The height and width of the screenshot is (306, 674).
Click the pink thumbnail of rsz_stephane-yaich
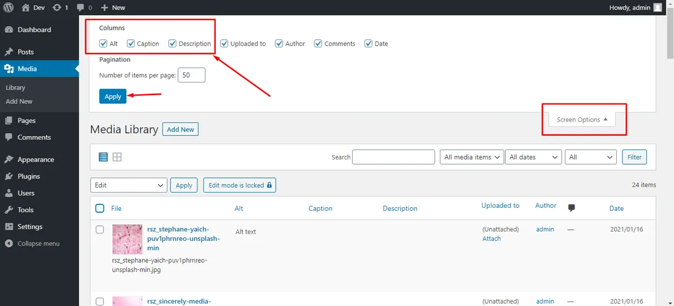(x=127, y=240)
